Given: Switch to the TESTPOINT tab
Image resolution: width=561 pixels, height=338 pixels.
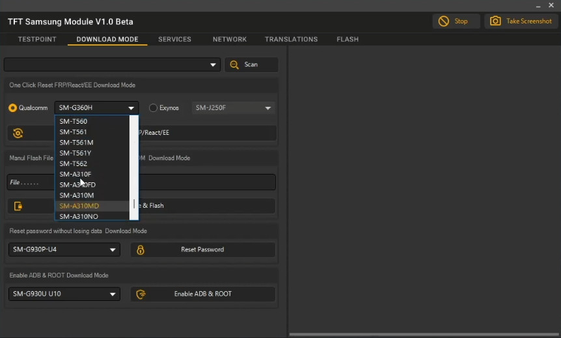Looking at the screenshot, I should pos(37,39).
